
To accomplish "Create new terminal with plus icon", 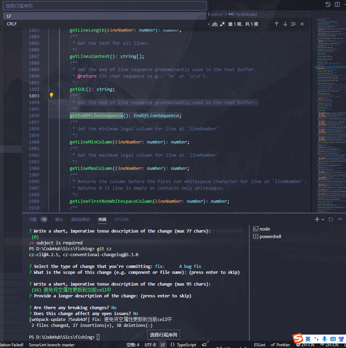I will (317, 219).
